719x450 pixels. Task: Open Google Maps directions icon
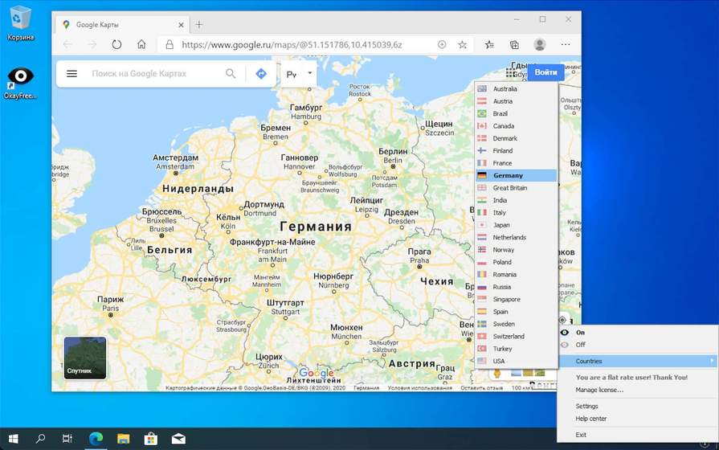point(261,73)
